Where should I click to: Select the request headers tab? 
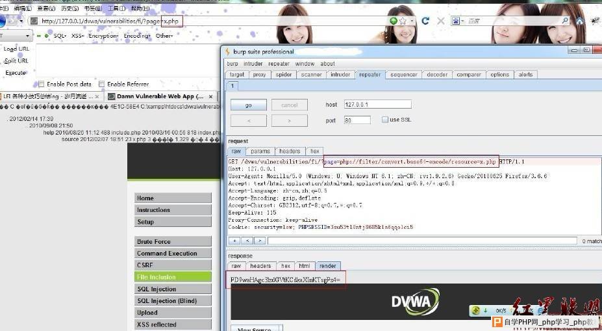click(290, 151)
